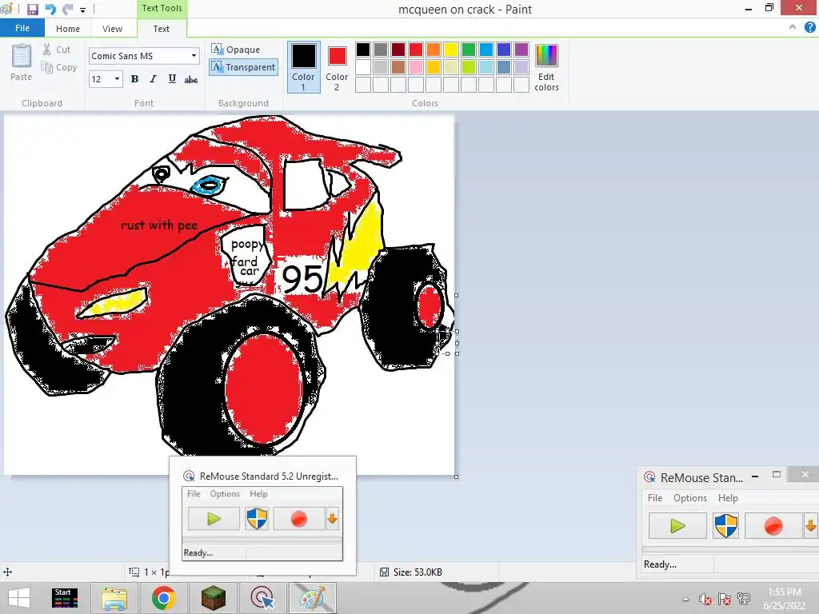Pick the black color swatch
Image resolution: width=819 pixels, height=614 pixels.
pyautogui.click(x=363, y=50)
